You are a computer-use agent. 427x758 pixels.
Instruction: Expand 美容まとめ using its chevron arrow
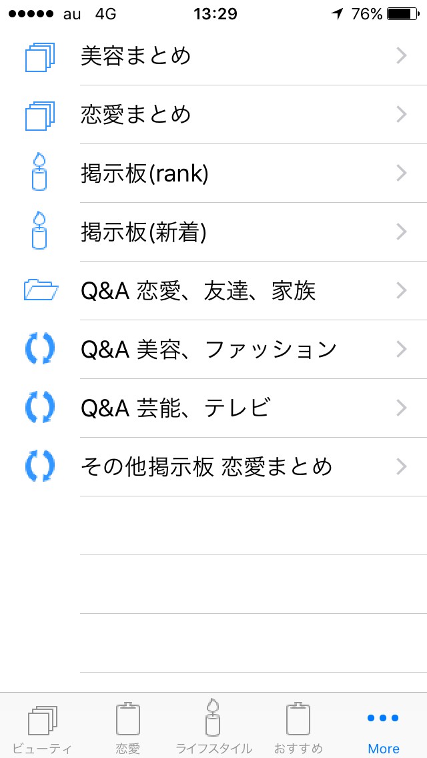(401, 56)
